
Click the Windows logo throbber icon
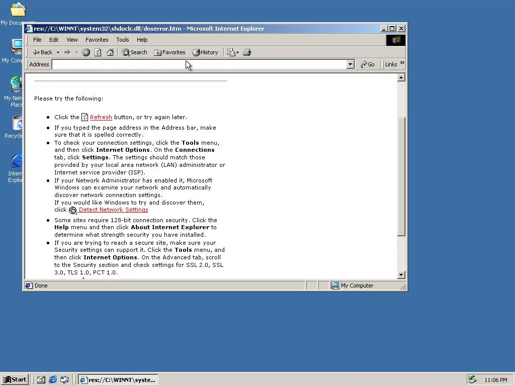[x=395, y=40]
